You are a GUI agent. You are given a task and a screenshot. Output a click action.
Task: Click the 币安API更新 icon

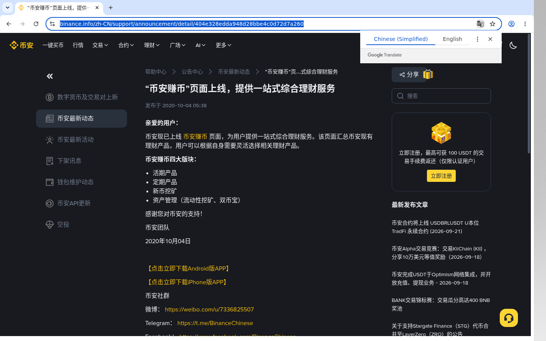tap(50, 203)
